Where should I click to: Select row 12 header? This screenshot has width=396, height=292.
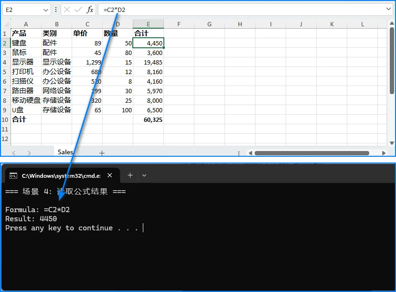coord(5,139)
